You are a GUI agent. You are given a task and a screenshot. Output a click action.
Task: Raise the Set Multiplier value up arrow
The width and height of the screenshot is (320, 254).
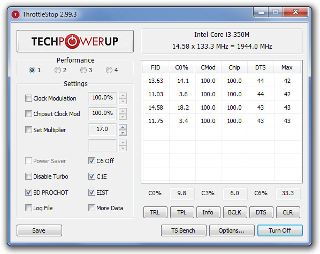[123, 127]
